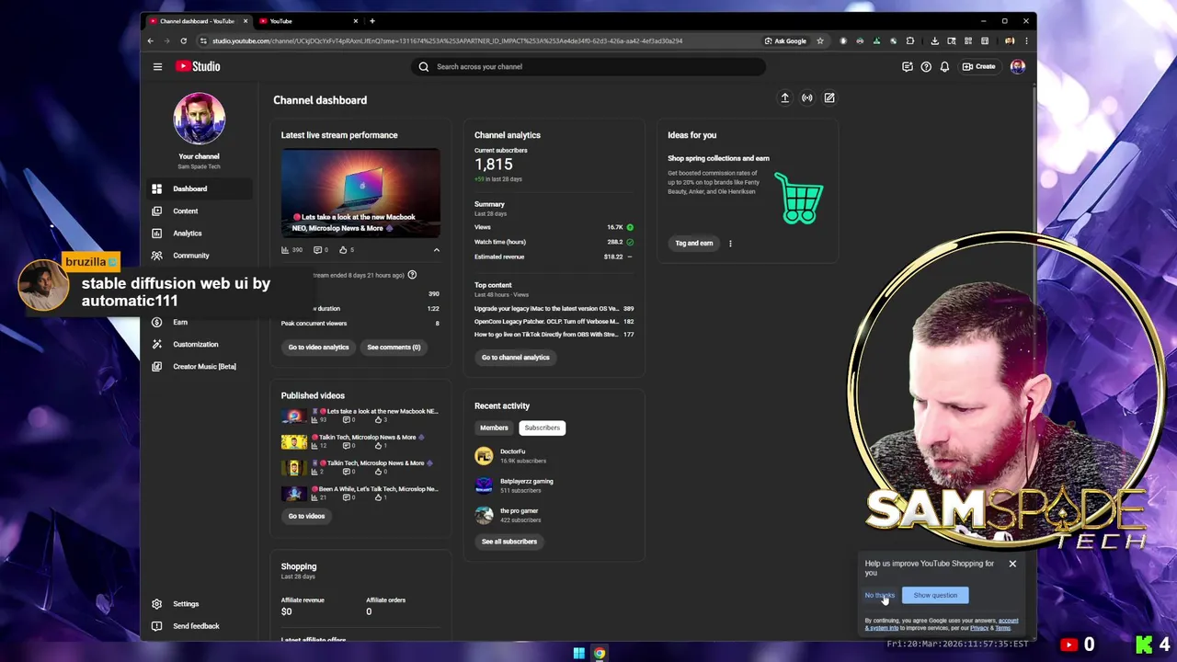Open Settings in the sidebar
Image resolution: width=1177 pixels, height=662 pixels.
point(200,604)
